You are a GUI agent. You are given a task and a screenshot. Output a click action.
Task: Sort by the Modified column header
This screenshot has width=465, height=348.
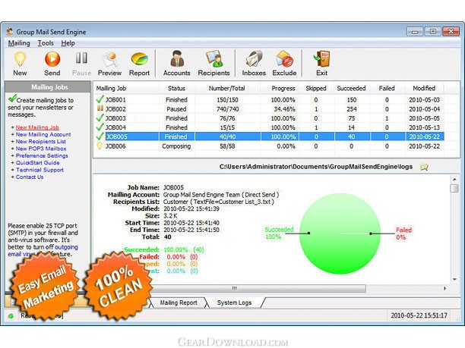coord(424,88)
